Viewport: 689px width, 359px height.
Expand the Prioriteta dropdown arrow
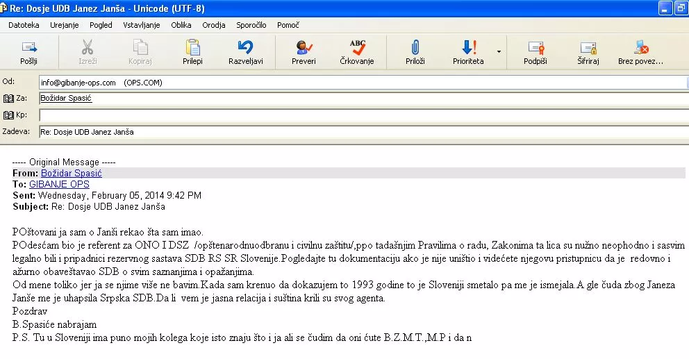coord(498,51)
